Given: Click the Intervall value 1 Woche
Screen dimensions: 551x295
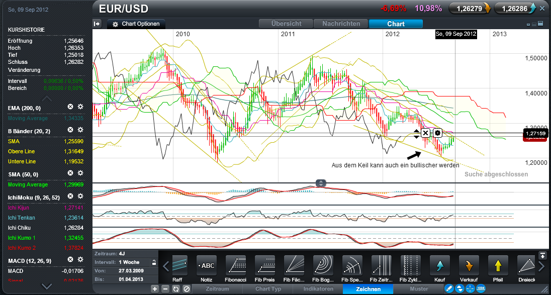Looking at the screenshot, I should pyautogui.click(x=129, y=262).
